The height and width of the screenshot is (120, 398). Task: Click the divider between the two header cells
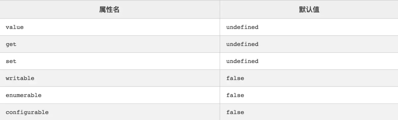click(220, 10)
